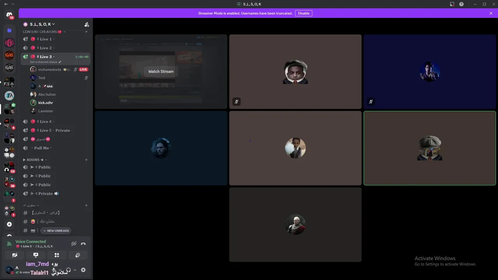
Task: Open the orange 6A6 server
Action: click(x=9, y=55)
